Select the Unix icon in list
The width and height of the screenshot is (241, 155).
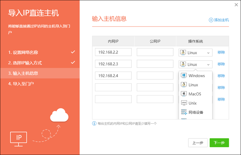tap(184, 103)
